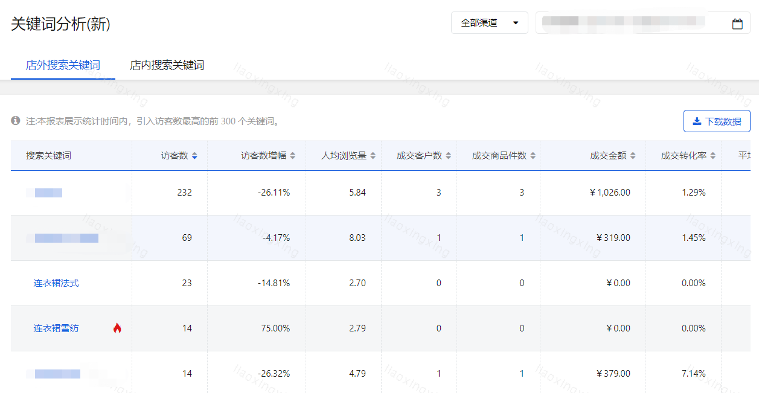Switch to 店外搜索关键词 tab
This screenshot has height=393, width=759.
[x=63, y=65]
